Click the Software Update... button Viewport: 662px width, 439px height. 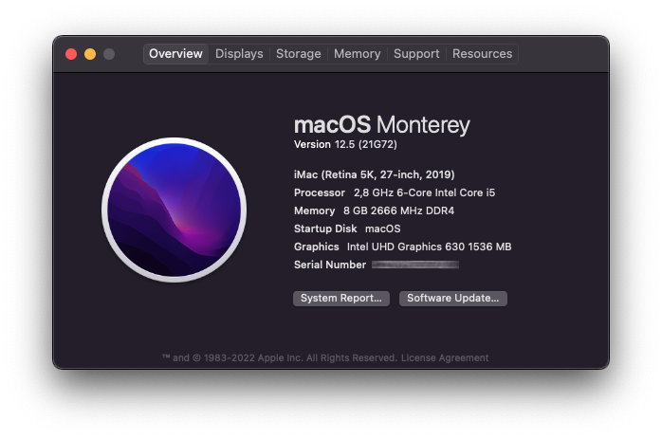[x=453, y=299]
